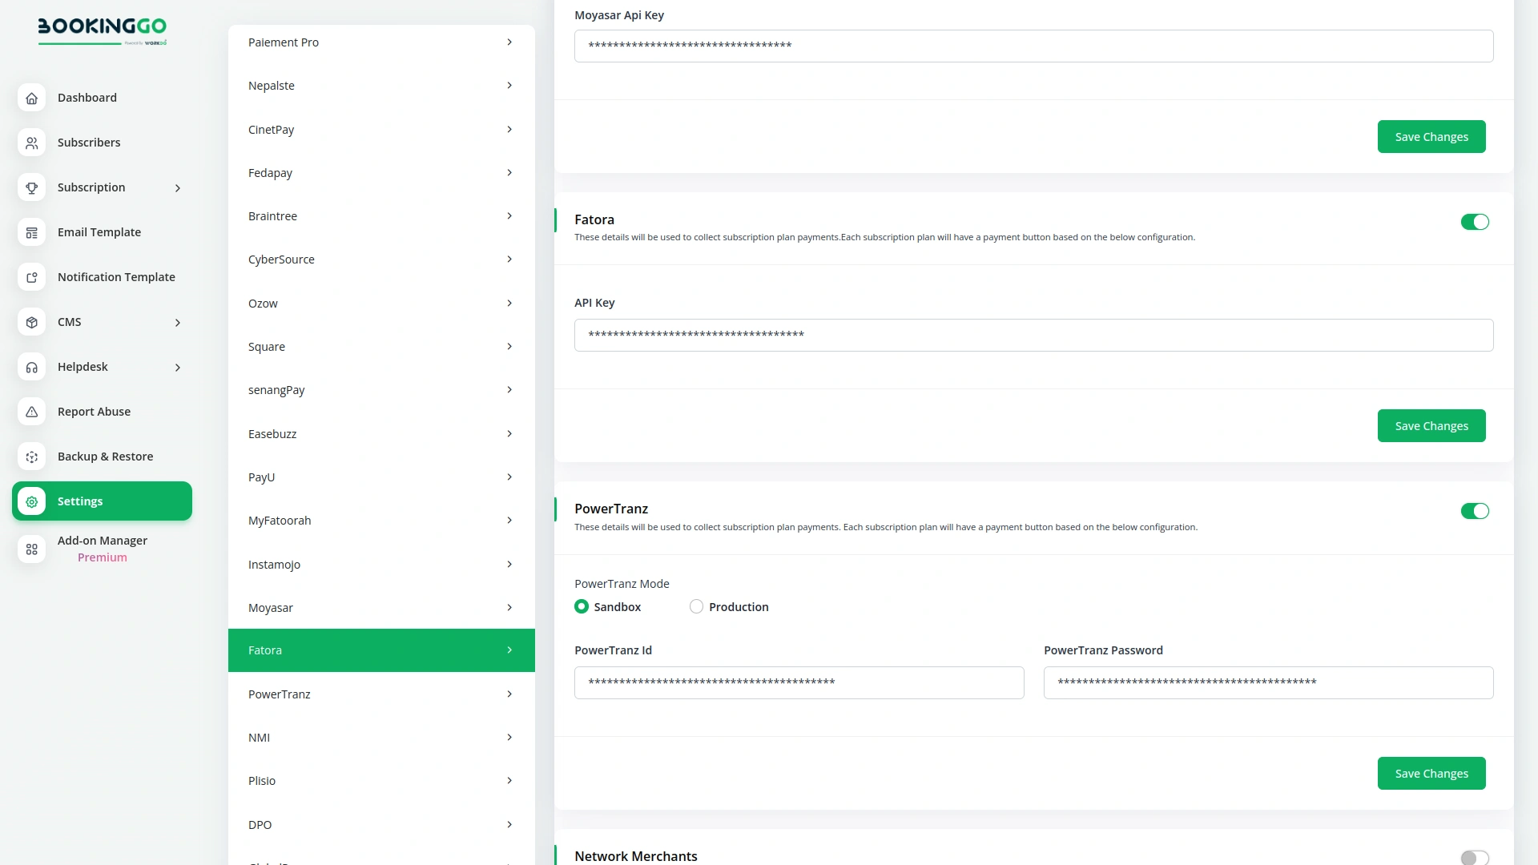Click the Report Abuse sidebar link
Screen dimensions: 1538x865
coord(94,411)
